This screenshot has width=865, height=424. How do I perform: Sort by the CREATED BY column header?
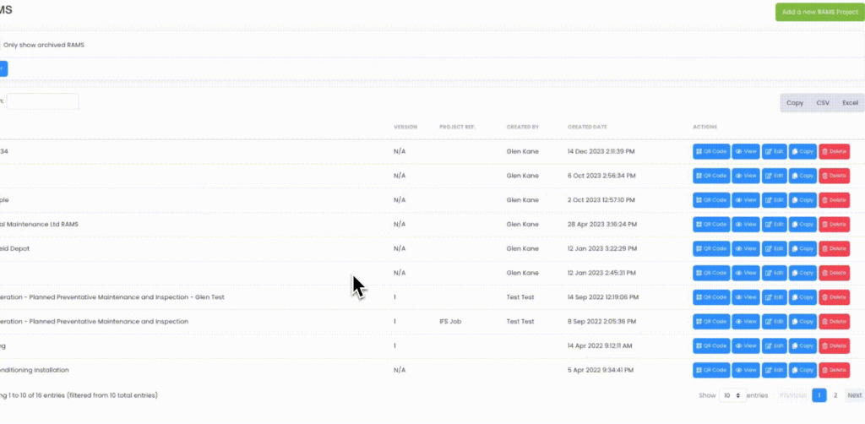point(522,127)
